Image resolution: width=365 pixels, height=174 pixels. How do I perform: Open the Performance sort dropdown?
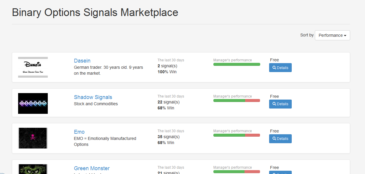coord(332,35)
